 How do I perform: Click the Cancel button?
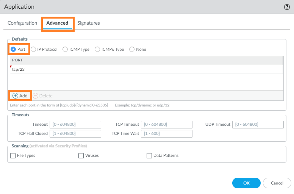pos(277,183)
